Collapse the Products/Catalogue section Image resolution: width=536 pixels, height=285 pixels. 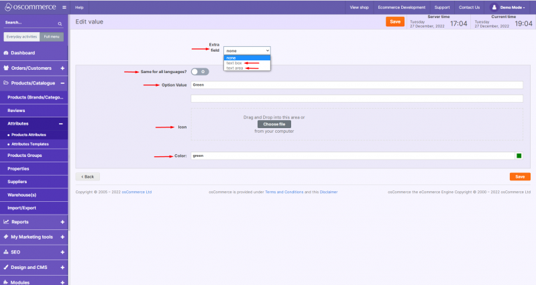pyautogui.click(x=62, y=83)
